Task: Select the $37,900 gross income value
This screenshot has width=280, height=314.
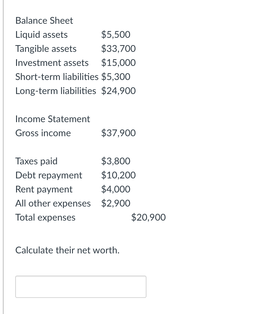Action: tap(118, 133)
